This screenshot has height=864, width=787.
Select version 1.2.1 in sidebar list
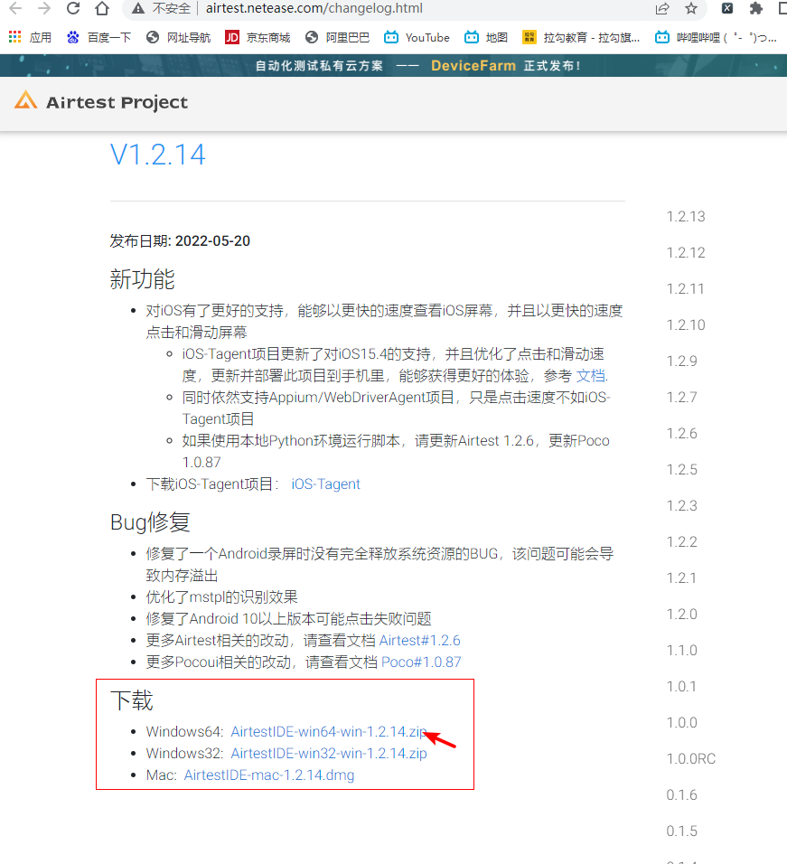click(681, 578)
